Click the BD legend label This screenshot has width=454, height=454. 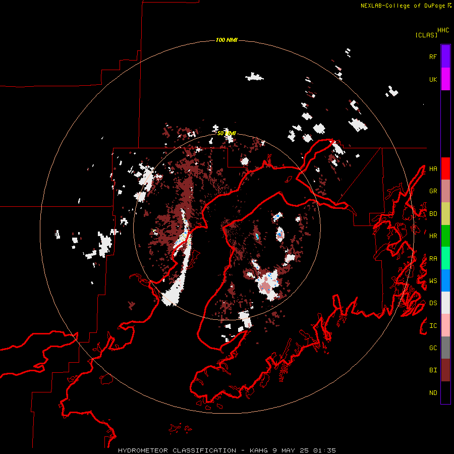(x=433, y=214)
